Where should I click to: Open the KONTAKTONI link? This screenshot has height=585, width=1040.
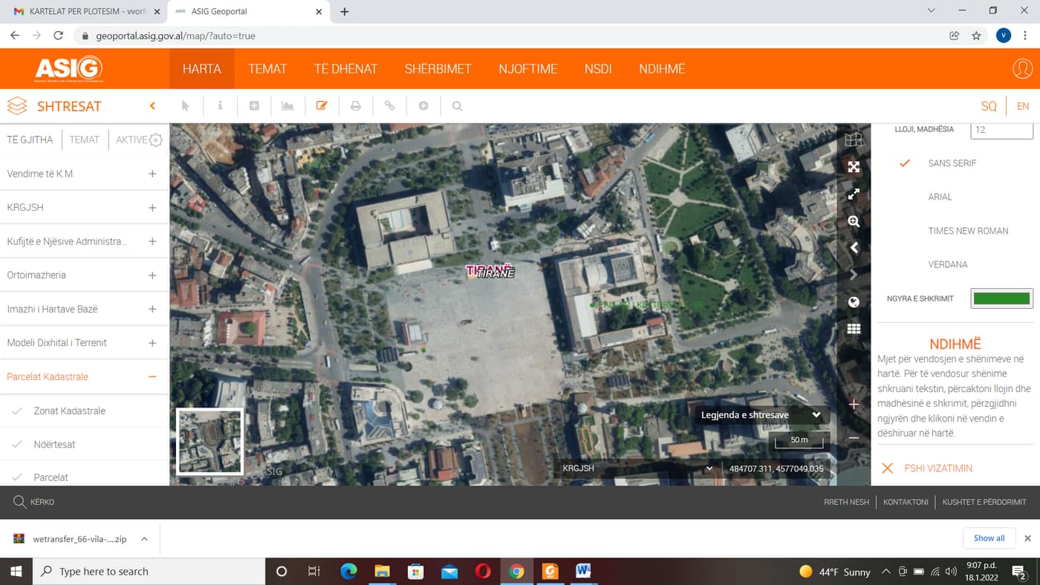906,502
